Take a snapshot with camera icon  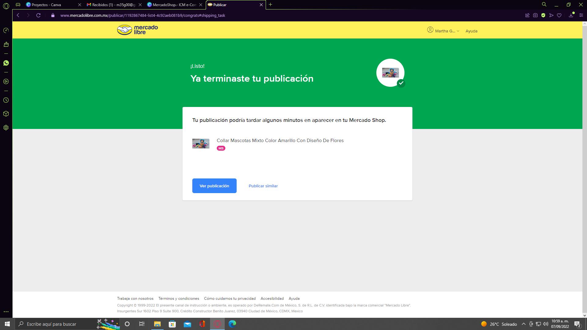point(535,15)
